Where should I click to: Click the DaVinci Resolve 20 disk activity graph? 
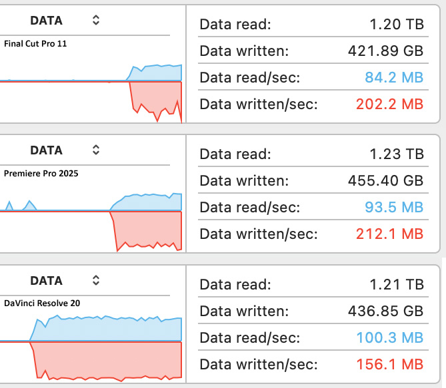pos(91,343)
